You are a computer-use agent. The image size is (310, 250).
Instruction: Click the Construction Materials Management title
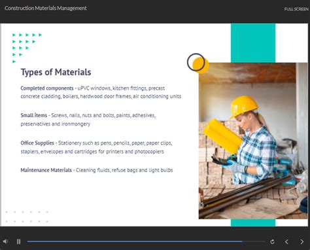tap(46, 9)
